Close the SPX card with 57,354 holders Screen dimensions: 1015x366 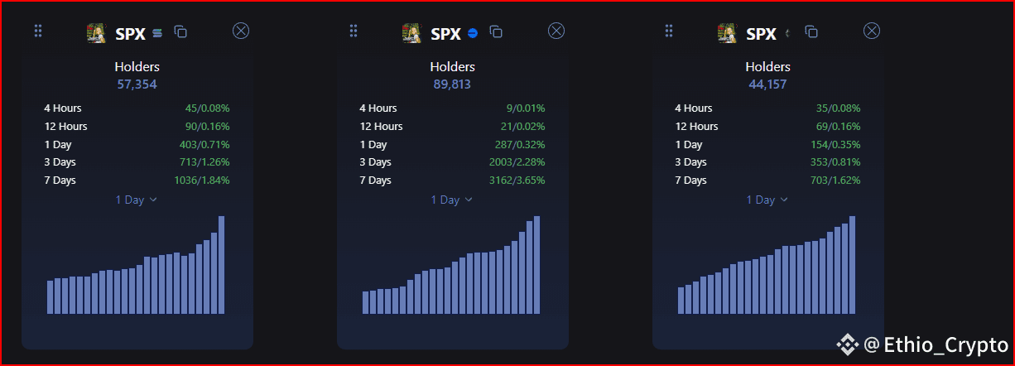(241, 31)
